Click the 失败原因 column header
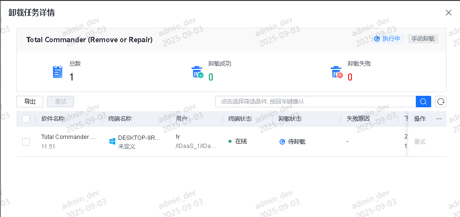The height and width of the screenshot is (217, 460). [x=358, y=119]
